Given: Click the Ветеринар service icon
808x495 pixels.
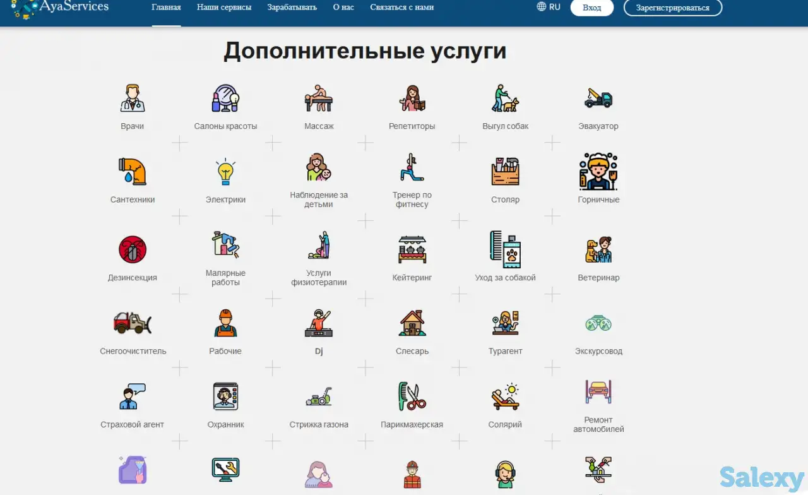Looking at the screenshot, I should click(598, 249).
